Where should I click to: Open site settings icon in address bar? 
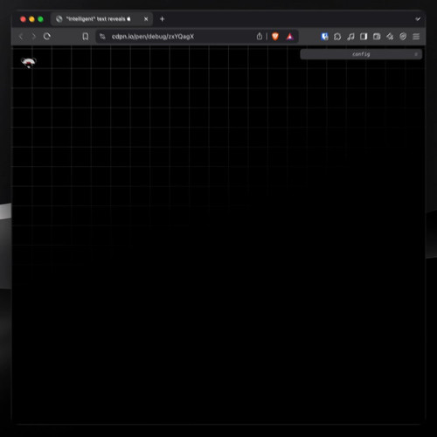[x=102, y=37]
